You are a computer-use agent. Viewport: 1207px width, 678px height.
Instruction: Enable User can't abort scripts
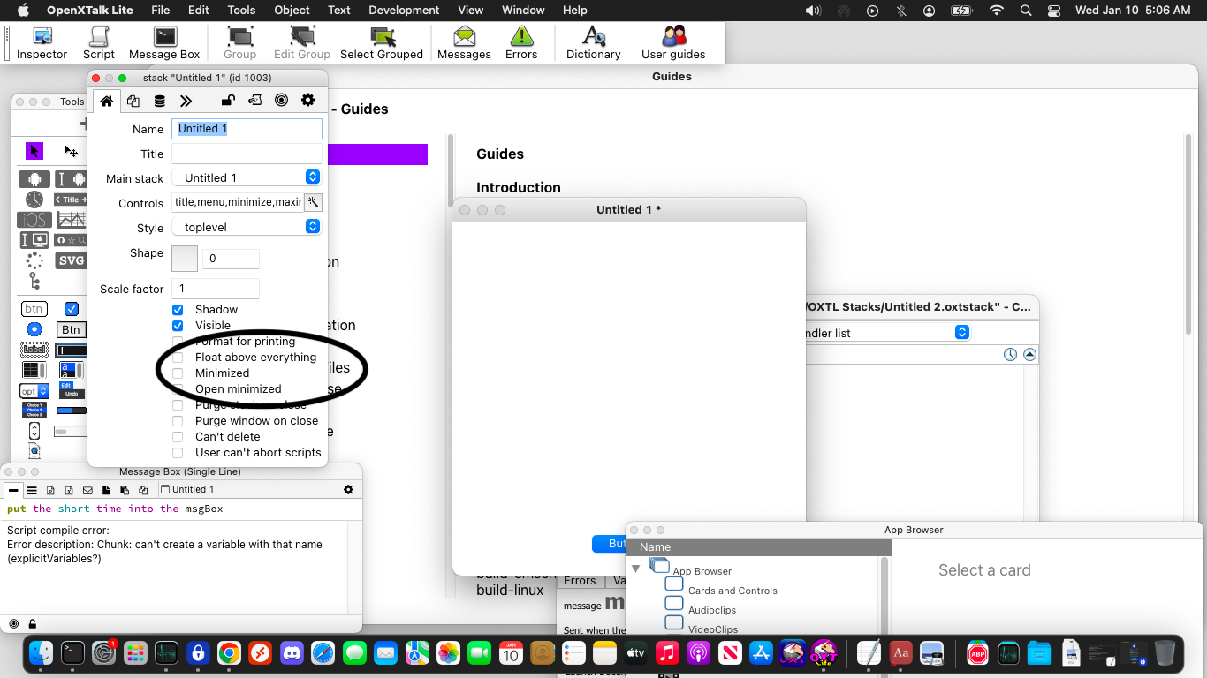[x=178, y=453]
